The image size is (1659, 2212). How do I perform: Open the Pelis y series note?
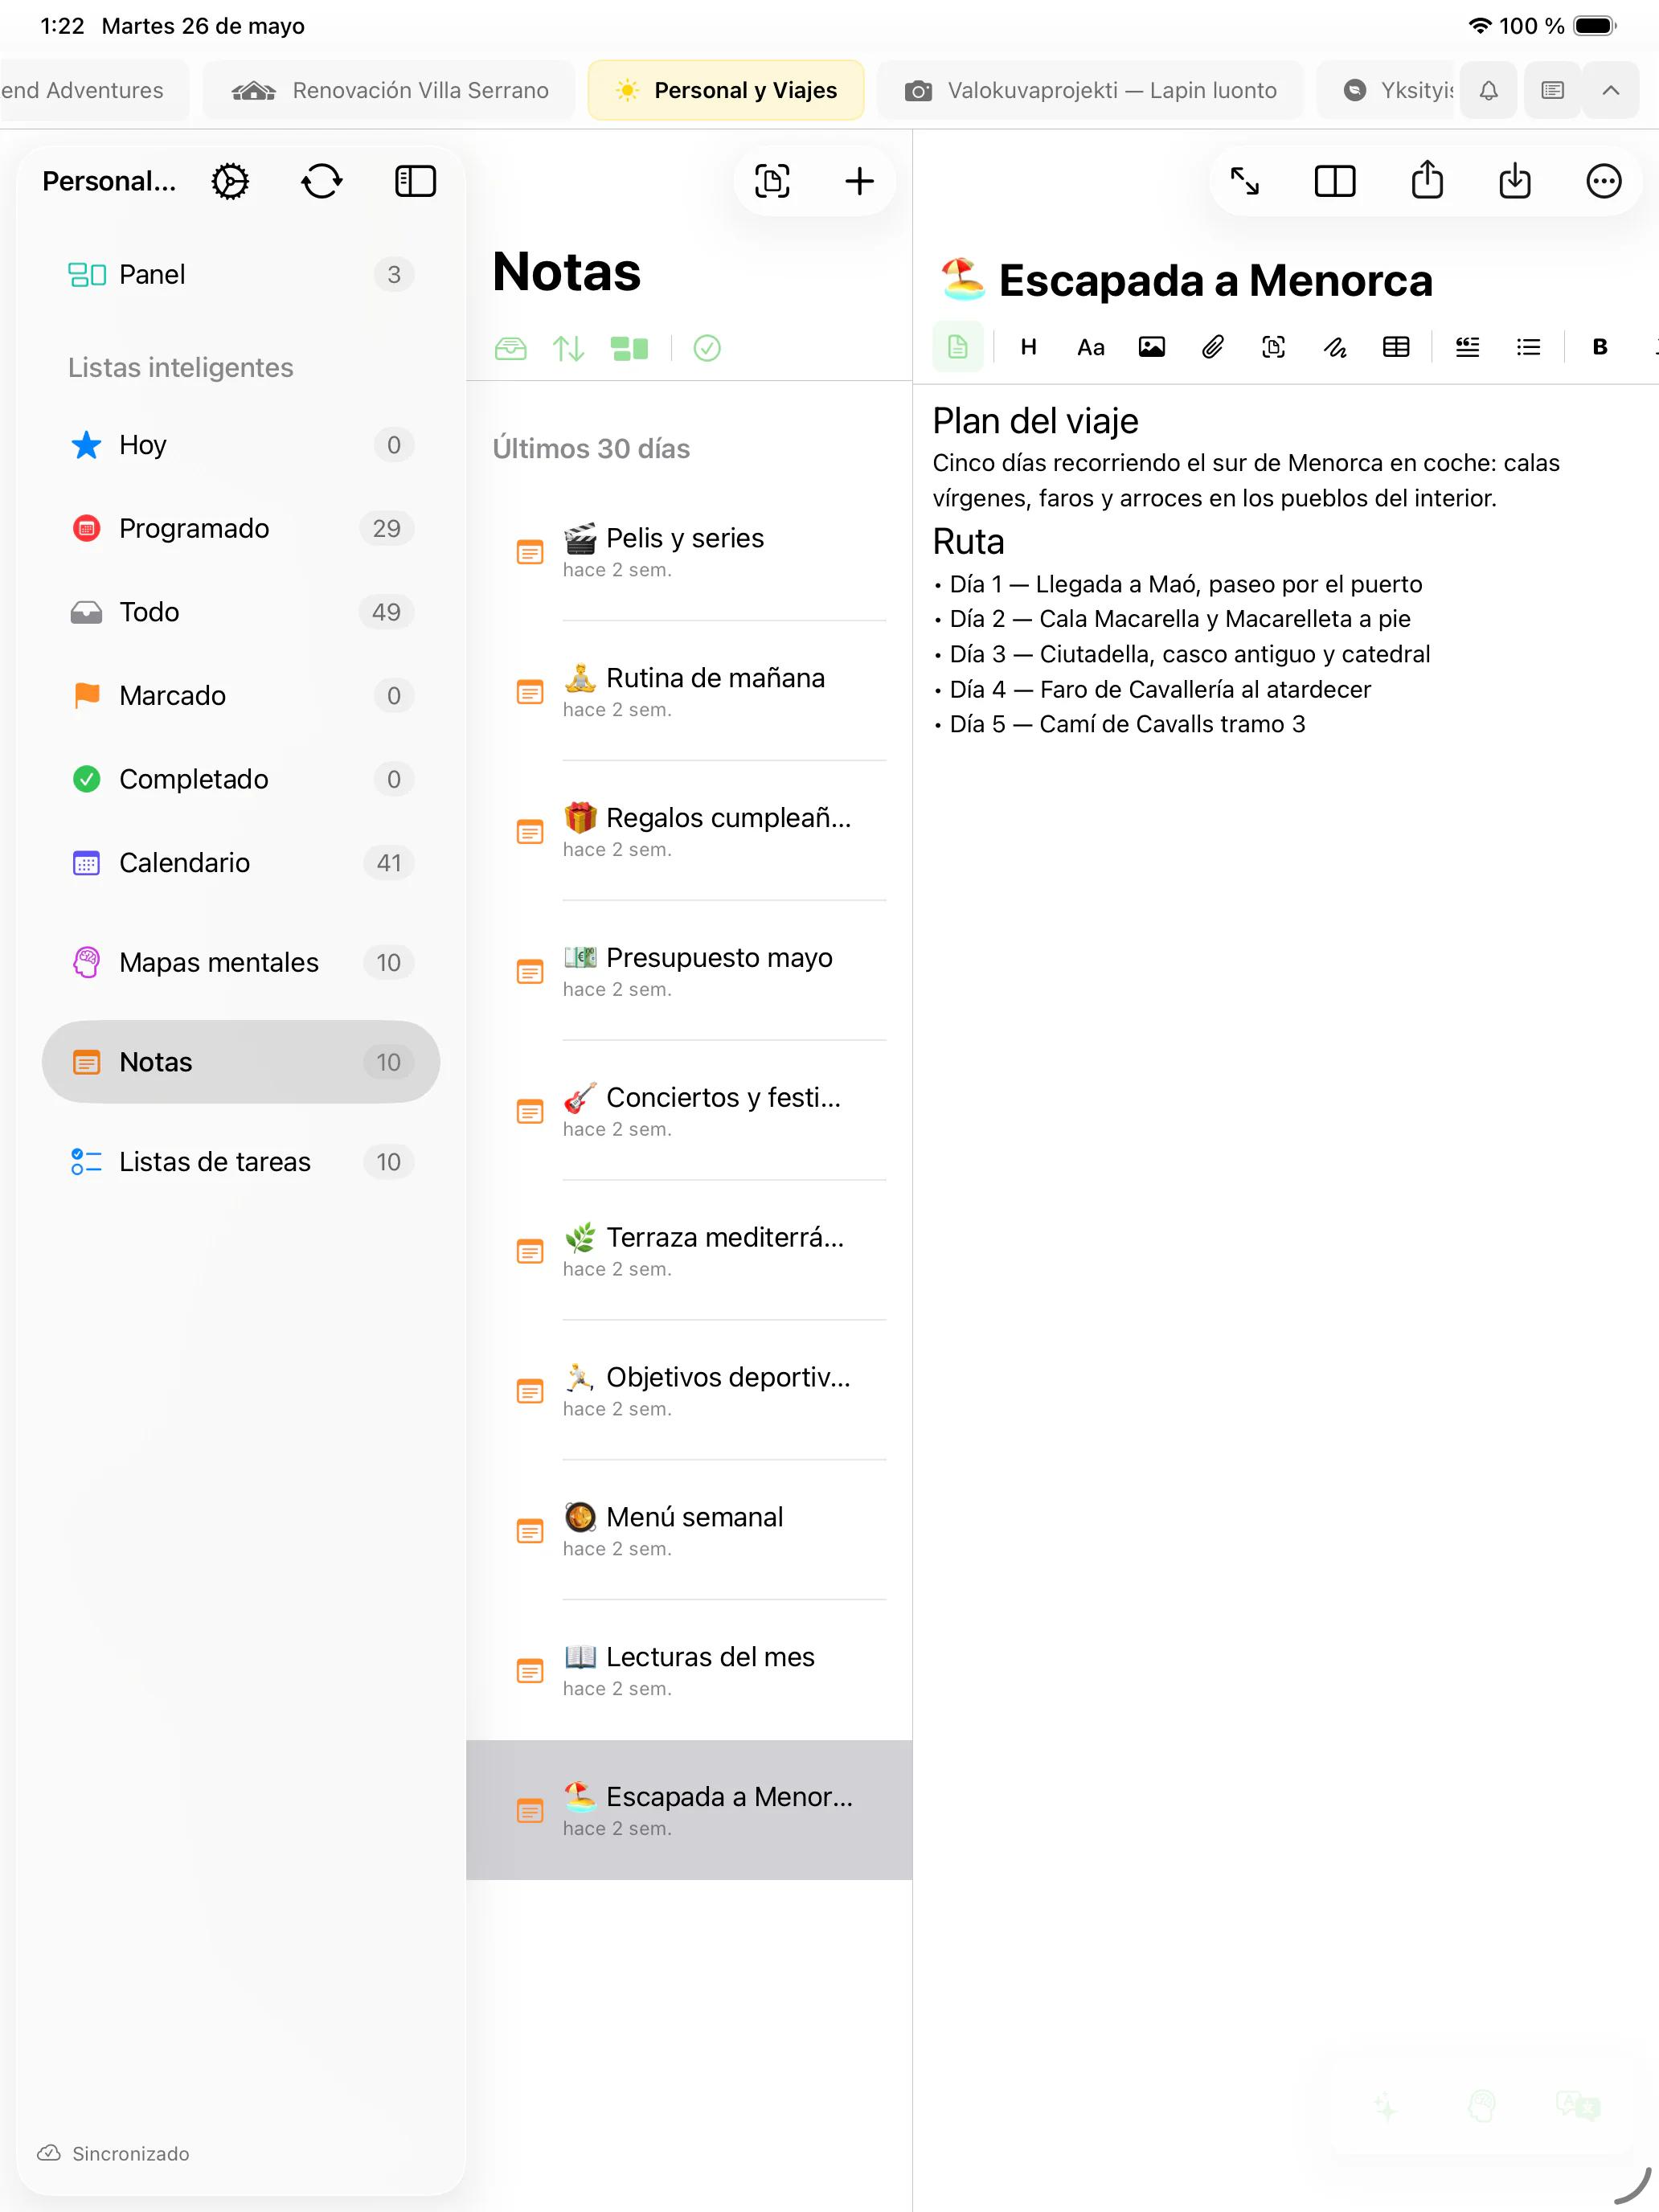[689, 551]
